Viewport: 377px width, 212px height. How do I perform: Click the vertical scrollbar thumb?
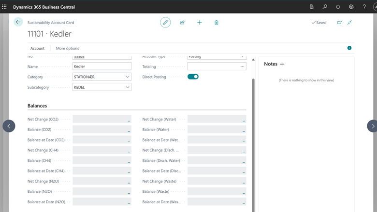[253, 145]
